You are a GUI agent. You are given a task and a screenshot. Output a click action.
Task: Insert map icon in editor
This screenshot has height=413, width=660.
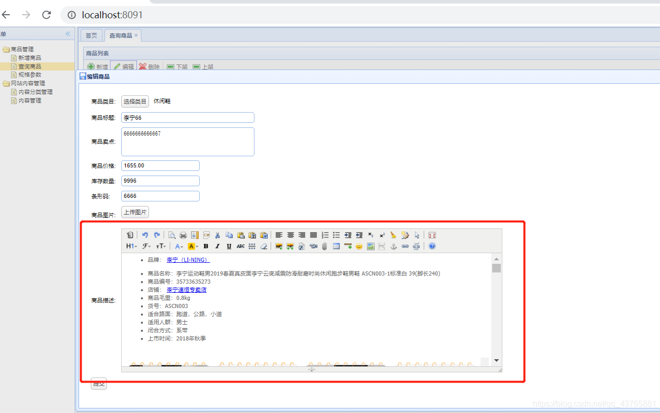coord(371,246)
